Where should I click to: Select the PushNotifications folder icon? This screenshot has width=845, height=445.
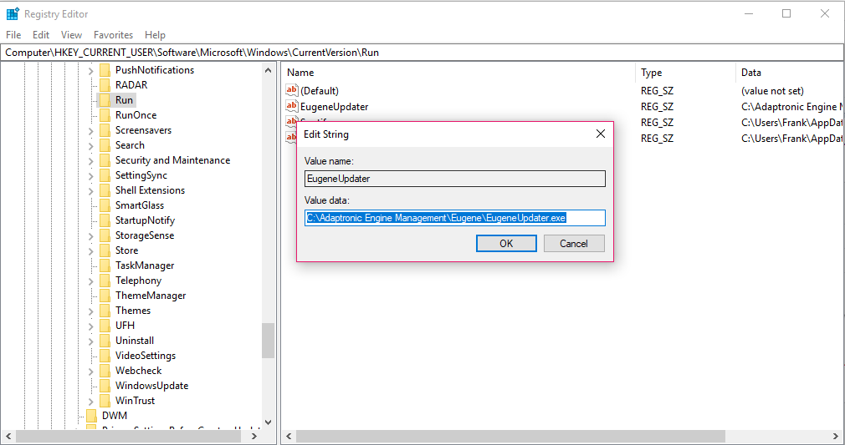pos(105,70)
